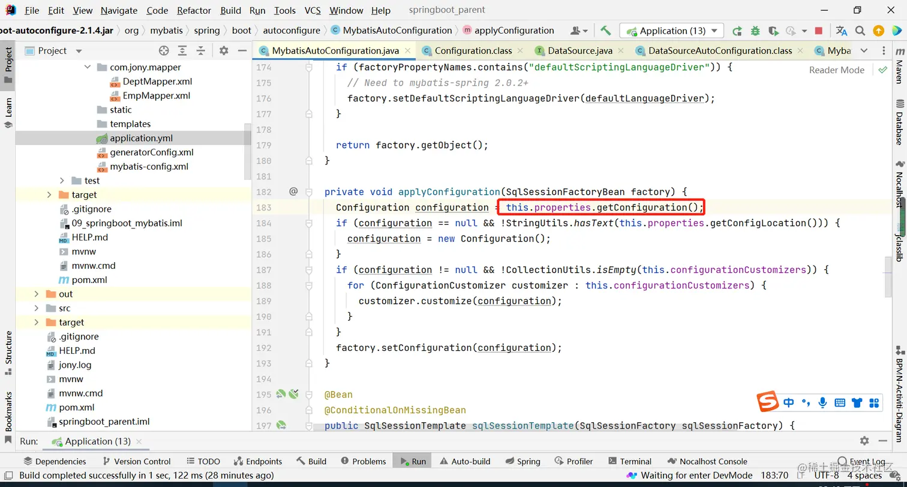The image size is (907, 487).
Task: Click the Sogou input method S logo
Action: click(x=767, y=402)
